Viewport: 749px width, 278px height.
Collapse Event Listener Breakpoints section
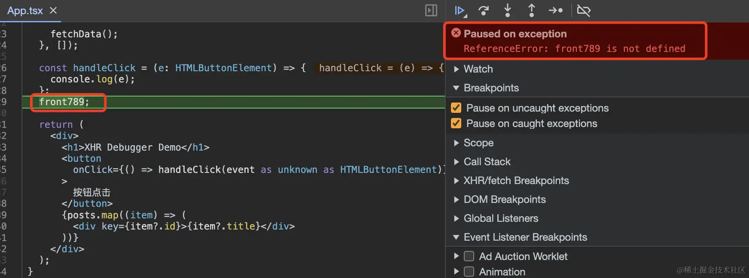coord(456,237)
